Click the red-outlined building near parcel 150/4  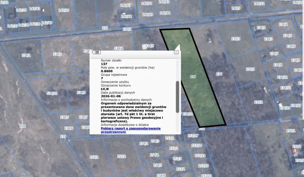point(295,151)
